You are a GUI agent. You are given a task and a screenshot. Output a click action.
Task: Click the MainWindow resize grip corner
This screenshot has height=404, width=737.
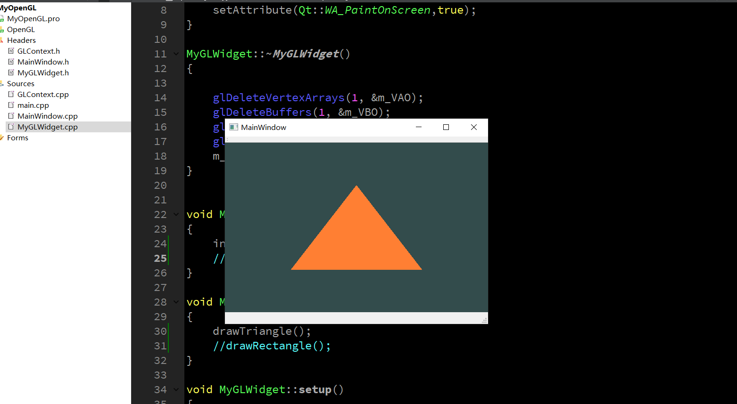point(484,320)
